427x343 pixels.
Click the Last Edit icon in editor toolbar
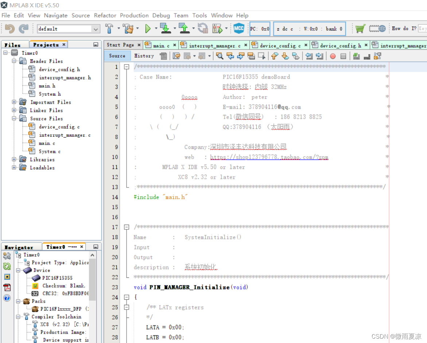(x=176, y=56)
